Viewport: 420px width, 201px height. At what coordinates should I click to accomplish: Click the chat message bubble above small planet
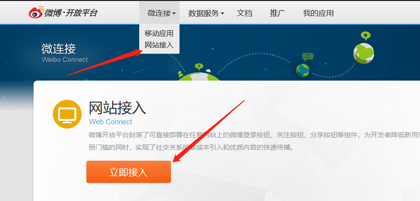[308, 57]
